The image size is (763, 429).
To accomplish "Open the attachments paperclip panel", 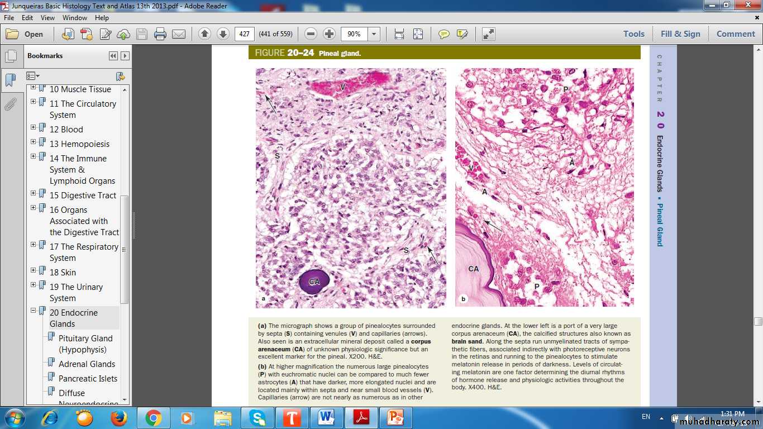I will click(11, 104).
